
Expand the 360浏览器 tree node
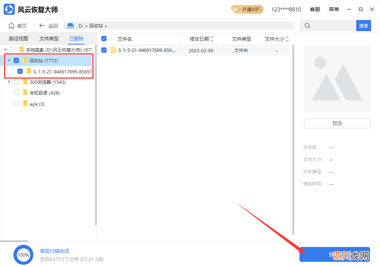[9, 82]
